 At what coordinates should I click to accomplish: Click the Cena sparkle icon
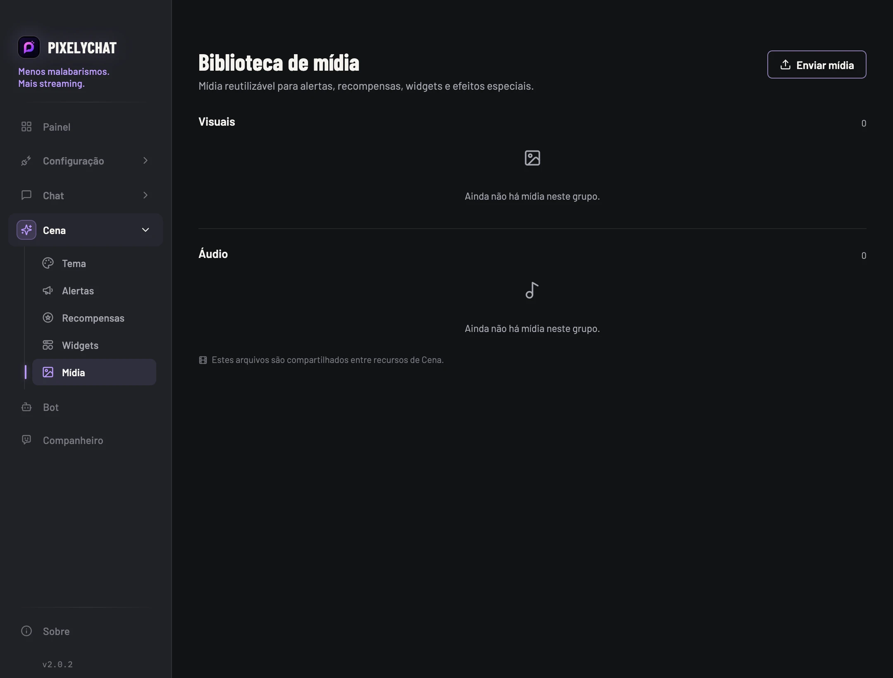[26, 230]
